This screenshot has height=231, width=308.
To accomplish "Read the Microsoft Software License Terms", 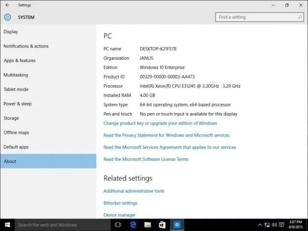I will [146, 159].
